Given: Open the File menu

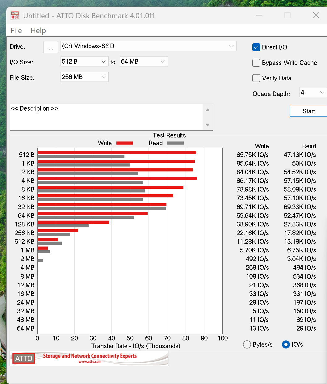Looking at the screenshot, I should (16, 31).
